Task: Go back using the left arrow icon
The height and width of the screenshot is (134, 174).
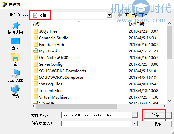Action: click(x=120, y=15)
